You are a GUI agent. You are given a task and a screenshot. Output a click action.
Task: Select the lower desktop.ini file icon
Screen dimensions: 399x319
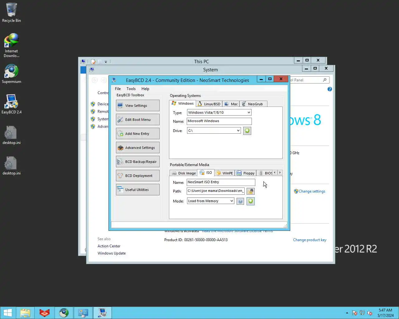[x=12, y=165]
